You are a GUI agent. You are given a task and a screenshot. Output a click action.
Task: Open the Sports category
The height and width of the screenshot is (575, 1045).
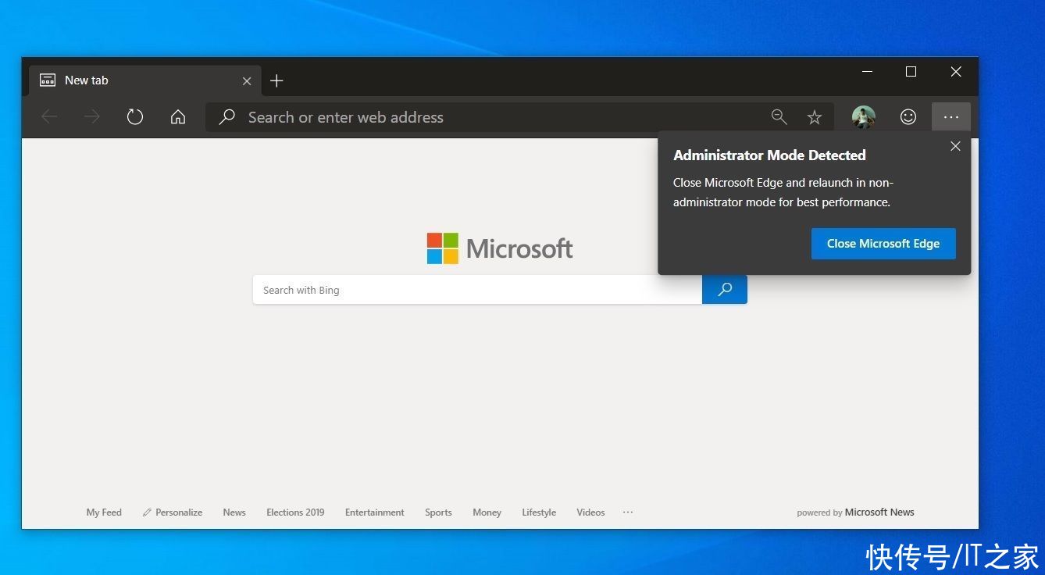coord(438,512)
